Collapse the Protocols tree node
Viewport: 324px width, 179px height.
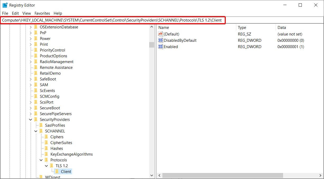point(41,160)
